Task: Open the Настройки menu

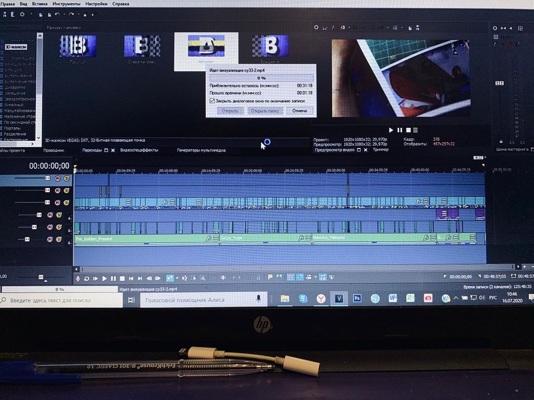Action: pos(96,4)
